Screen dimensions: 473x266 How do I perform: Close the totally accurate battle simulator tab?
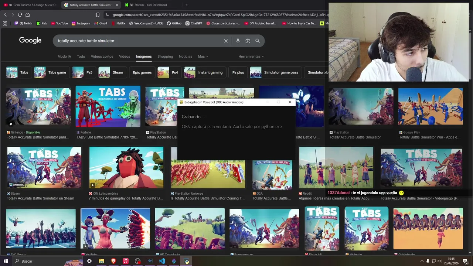pyautogui.click(x=117, y=5)
